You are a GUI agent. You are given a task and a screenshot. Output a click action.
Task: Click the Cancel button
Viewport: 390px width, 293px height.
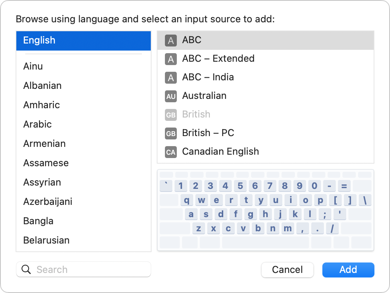pos(287,270)
